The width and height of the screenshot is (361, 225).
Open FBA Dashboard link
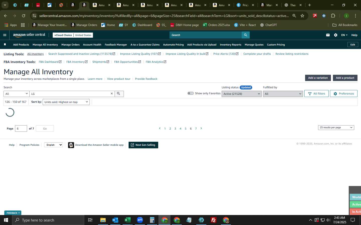[50, 62]
